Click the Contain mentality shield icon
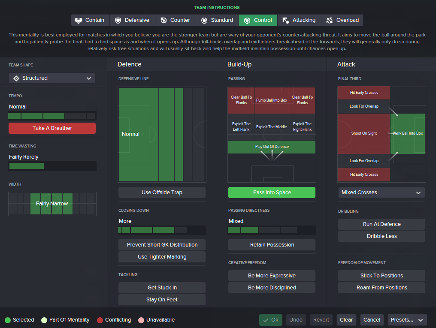Screen dimensions: 436x328 [79, 20]
